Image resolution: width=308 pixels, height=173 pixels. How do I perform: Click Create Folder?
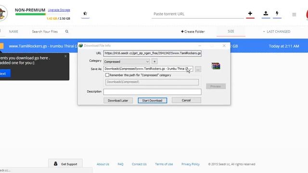[192, 31]
